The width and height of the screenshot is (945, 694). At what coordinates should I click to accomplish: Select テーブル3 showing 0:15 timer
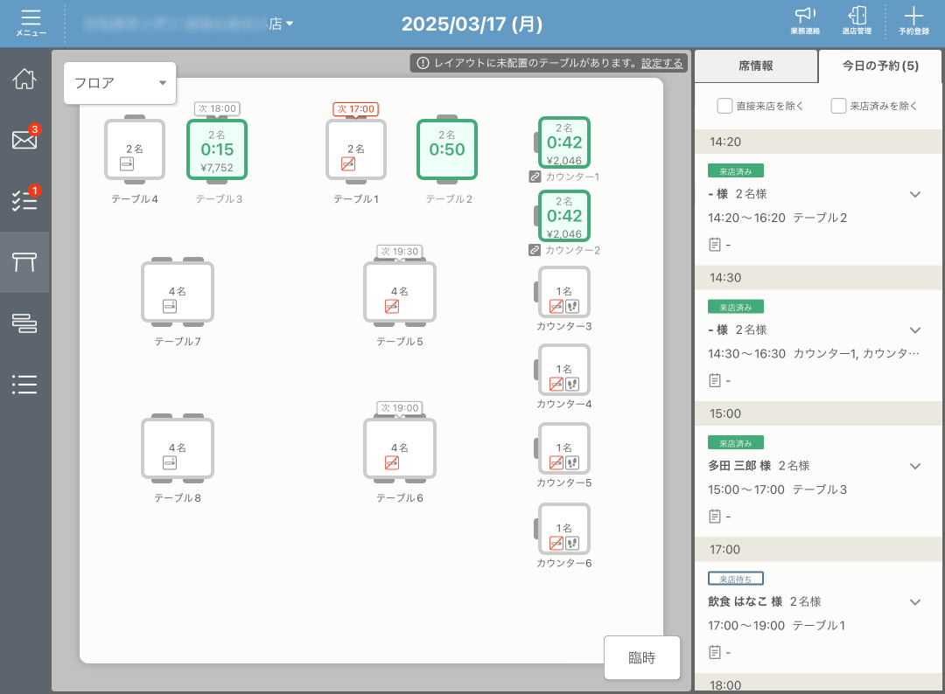(217, 149)
